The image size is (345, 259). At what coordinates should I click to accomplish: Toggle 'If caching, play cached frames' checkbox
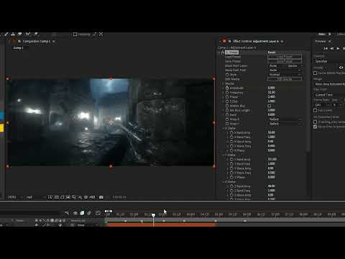coord(316,122)
